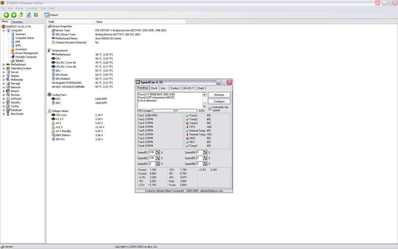Open the Help menu in EVEREST
Viewport: 398px width, 249px height.
tap(51, 9)
